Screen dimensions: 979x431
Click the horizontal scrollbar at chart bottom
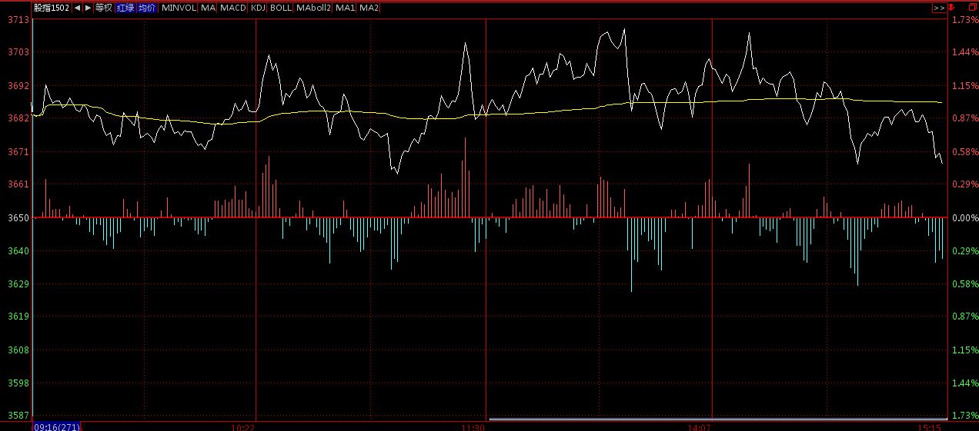point(718,419)
